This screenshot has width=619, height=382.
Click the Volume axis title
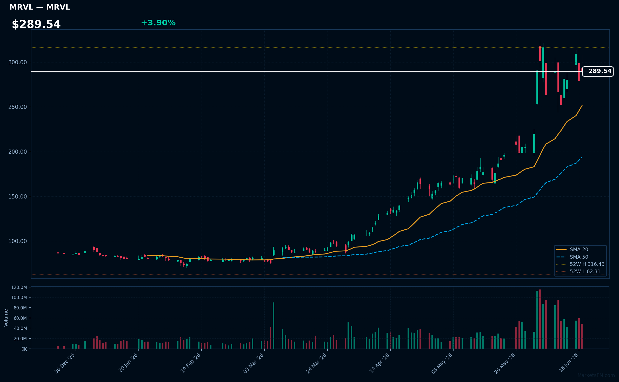tap(6, 318)
